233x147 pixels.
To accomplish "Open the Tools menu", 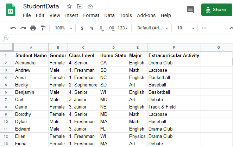I will [x=126, y=15].
